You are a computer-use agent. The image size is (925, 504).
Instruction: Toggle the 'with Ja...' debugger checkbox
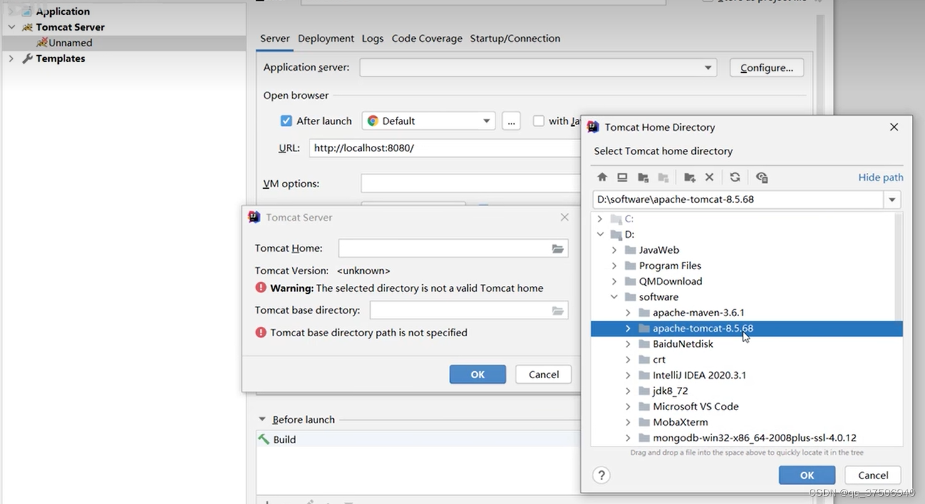539,121
